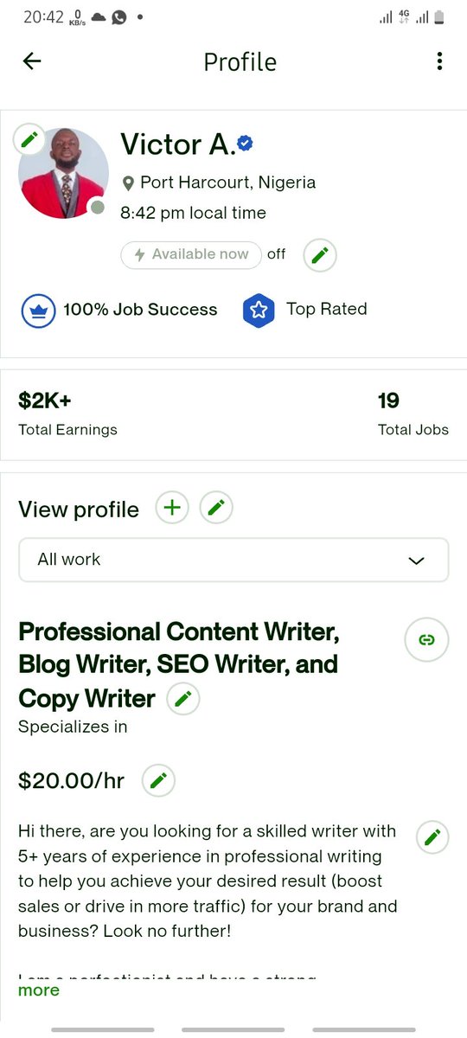
Task: Edit availability pencil icon
Action: [320, 255]
